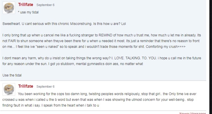The width and height of the screenshot is (212, 114).
Task: Visit Trillfate profile from the first message header
Action: click(x=26, y=5)
